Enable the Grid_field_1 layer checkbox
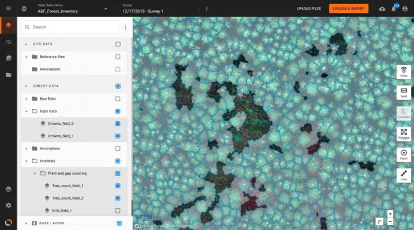Screen dimensions: 414x230 coord(118,211)
